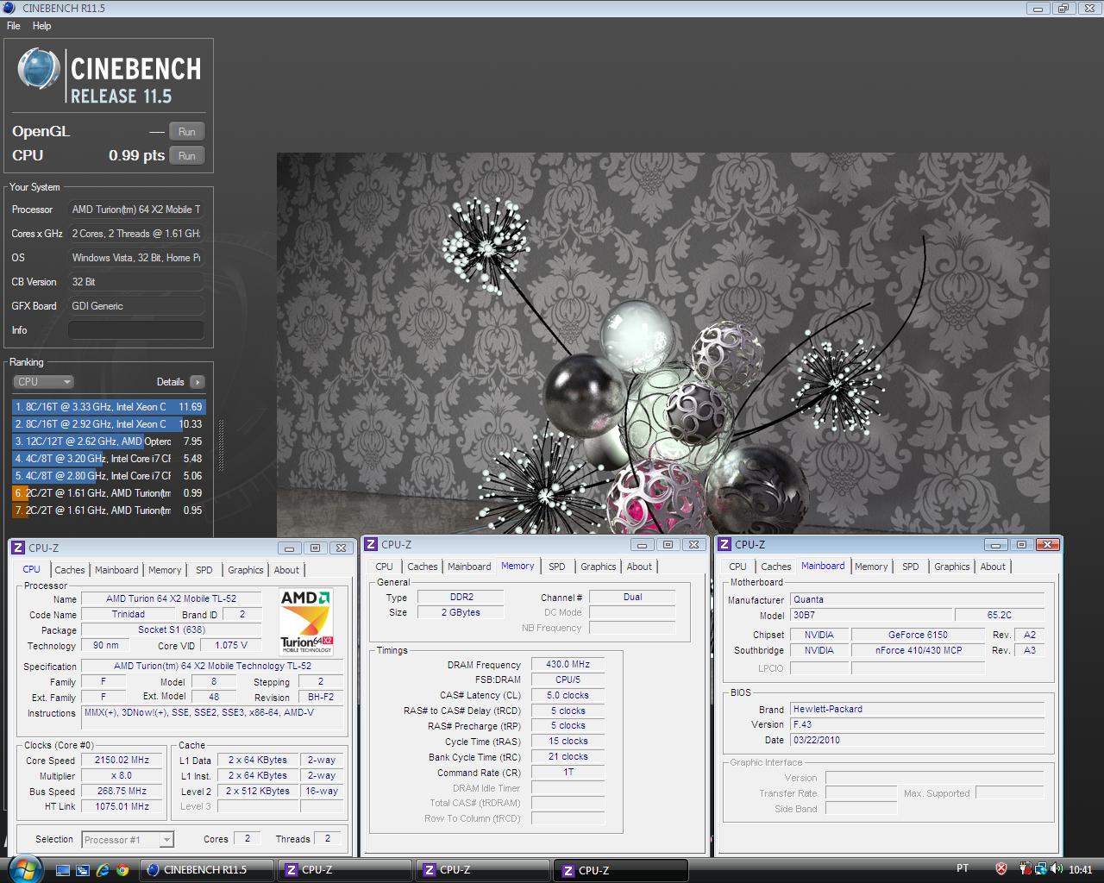Switch to SPD tab in left CPU-Z window

204,570
